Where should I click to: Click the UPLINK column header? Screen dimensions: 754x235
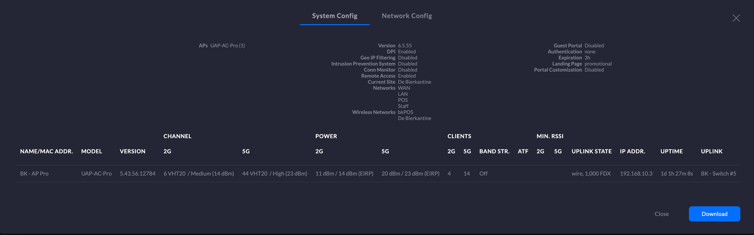tap(711, 151)
